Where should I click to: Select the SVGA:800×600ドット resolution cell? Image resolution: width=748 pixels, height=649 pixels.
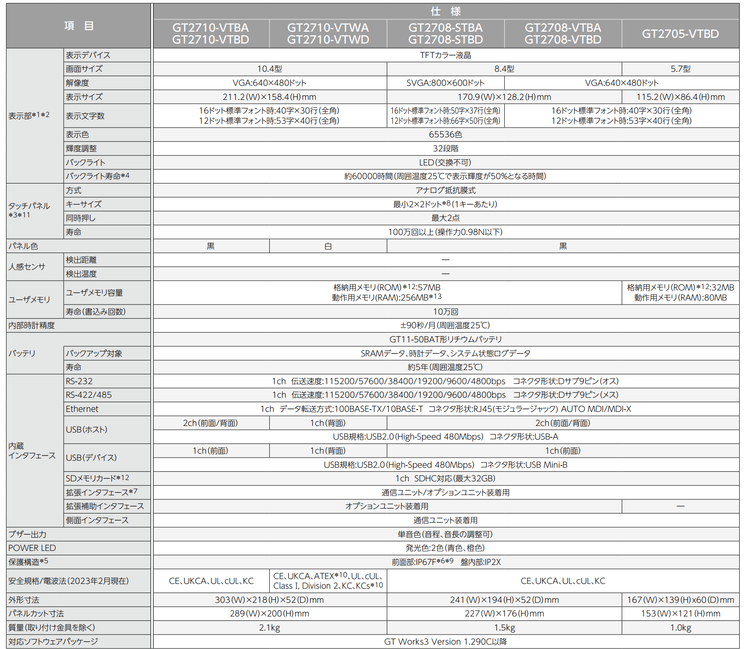pos(446,83)
